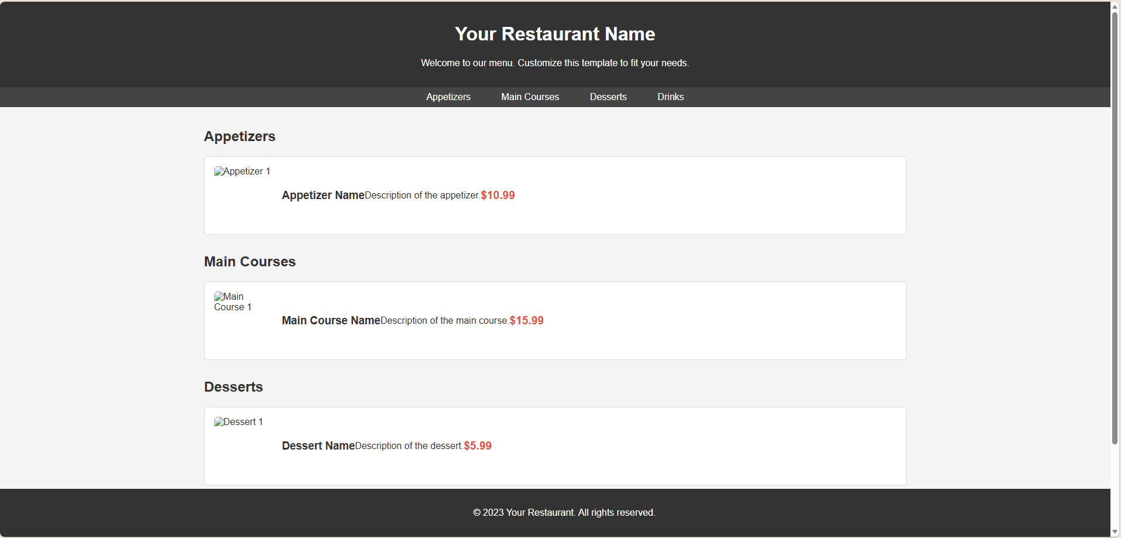Click the Description of the main course text
This screenshot has width=1121, height=538.
pyautogui.click(x=445, y=321)
